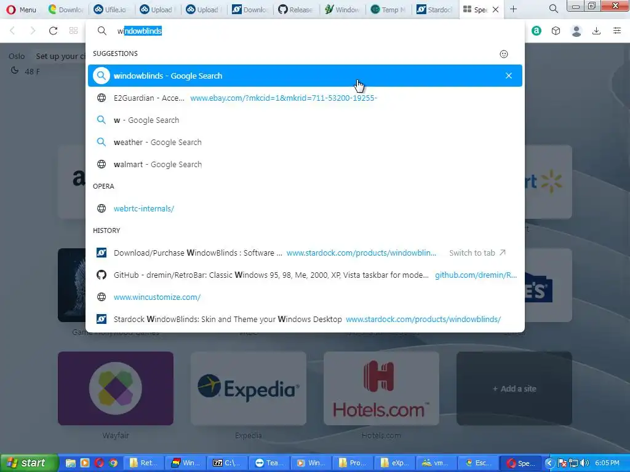Click the volume speaker tray icon

pos(584,463)
